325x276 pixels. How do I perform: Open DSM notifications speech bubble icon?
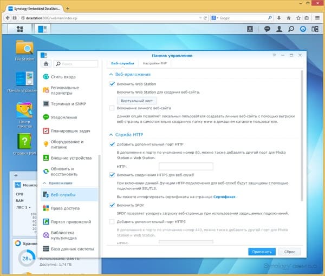267,29
